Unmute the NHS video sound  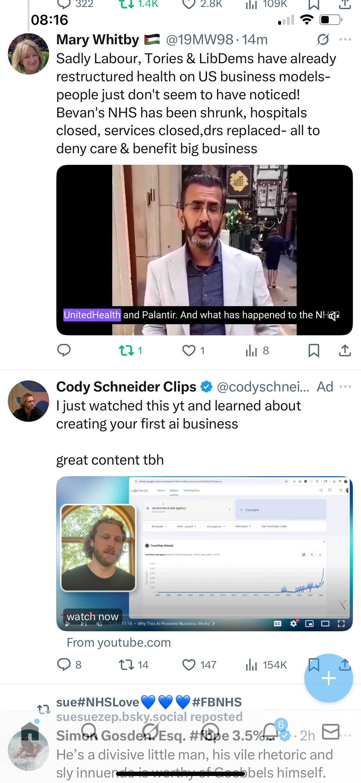coord(334,316)
